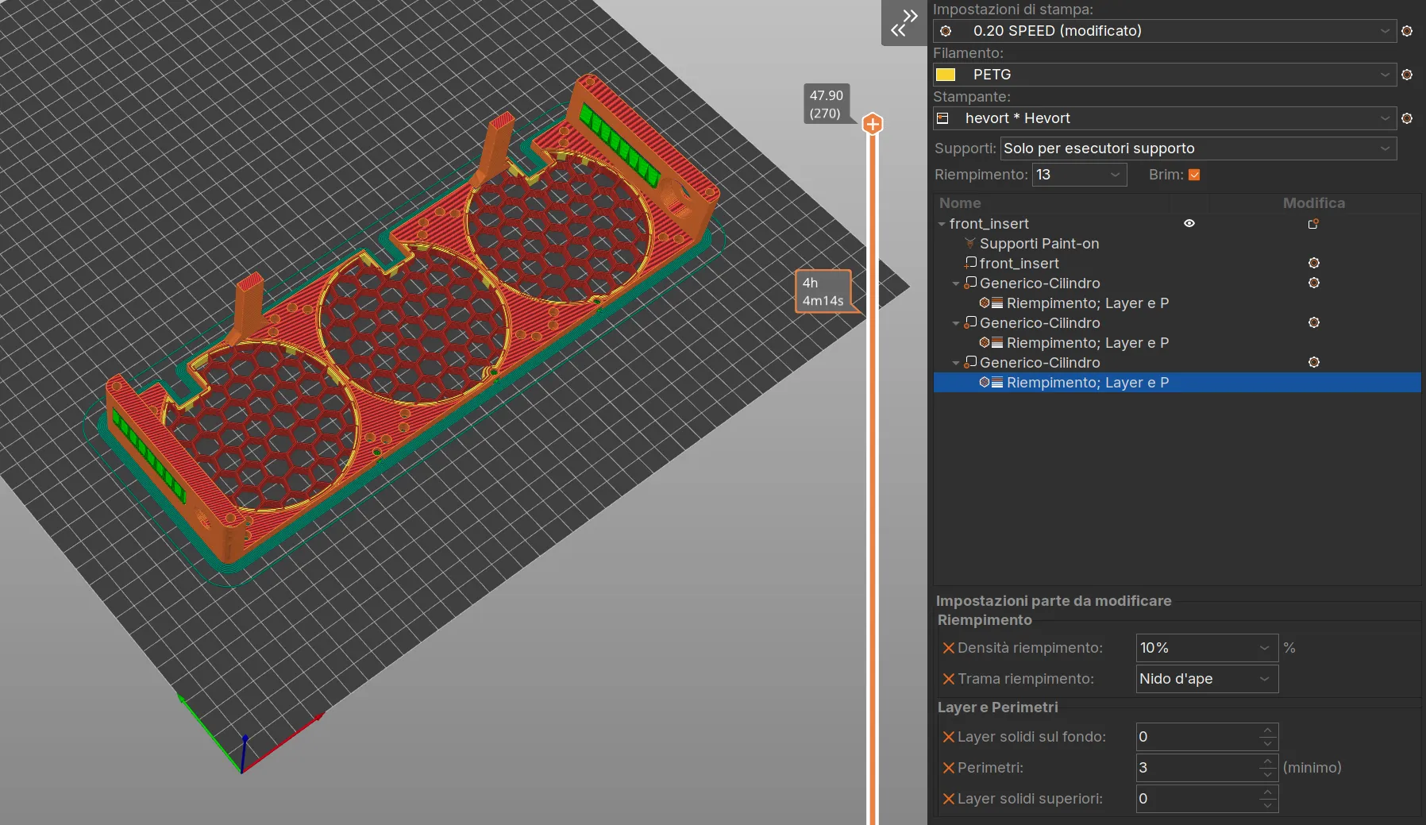The width and height of the screenshot is (1426, 825).
Task: Open the Trama riempimento Nido d'ape dropdown
Action: (1207, 679)
